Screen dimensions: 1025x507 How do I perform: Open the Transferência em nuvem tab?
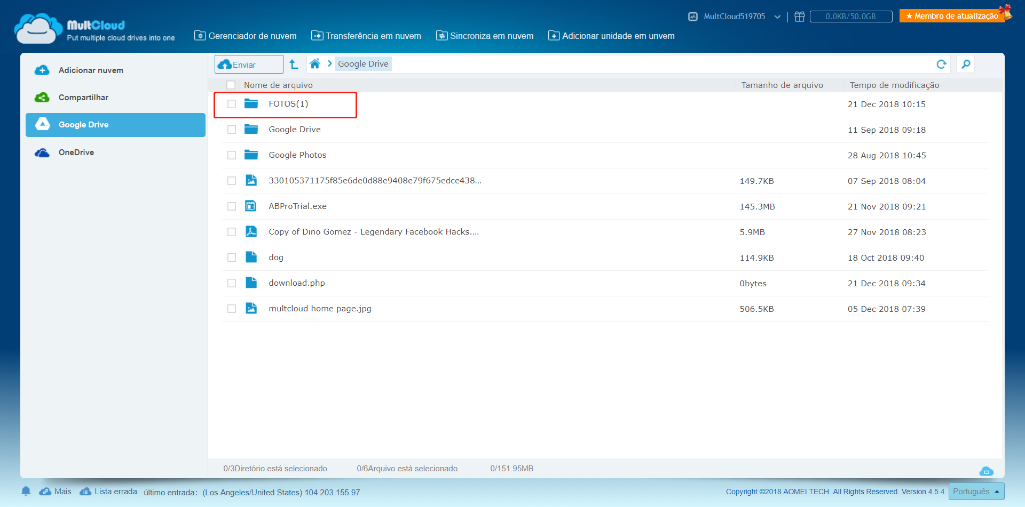(x=366, y=36)
